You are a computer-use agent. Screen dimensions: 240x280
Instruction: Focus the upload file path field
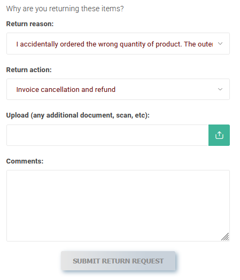tap(107, 135)
